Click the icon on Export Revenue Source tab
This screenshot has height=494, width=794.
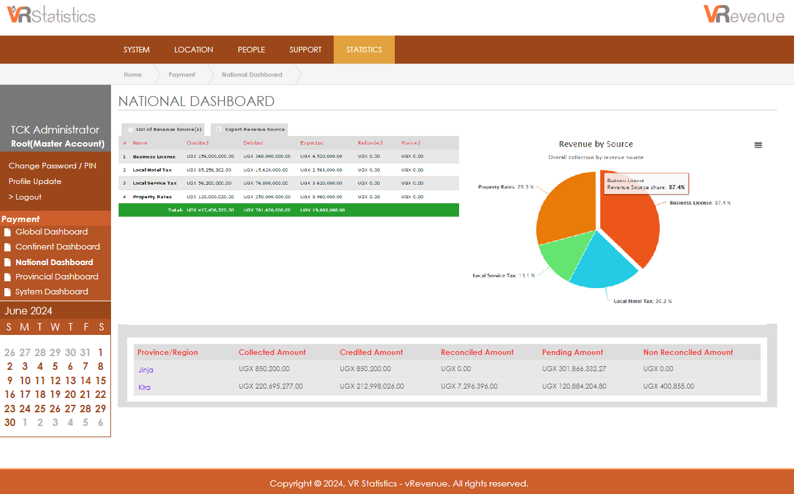(219, 130)
